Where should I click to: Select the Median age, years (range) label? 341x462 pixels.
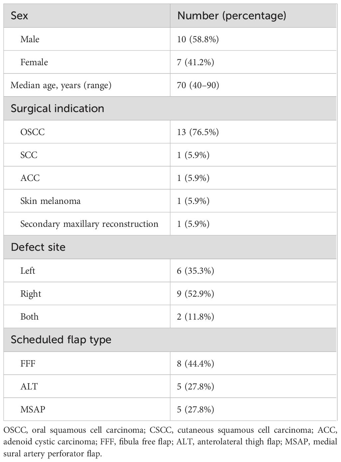[61, 85]
